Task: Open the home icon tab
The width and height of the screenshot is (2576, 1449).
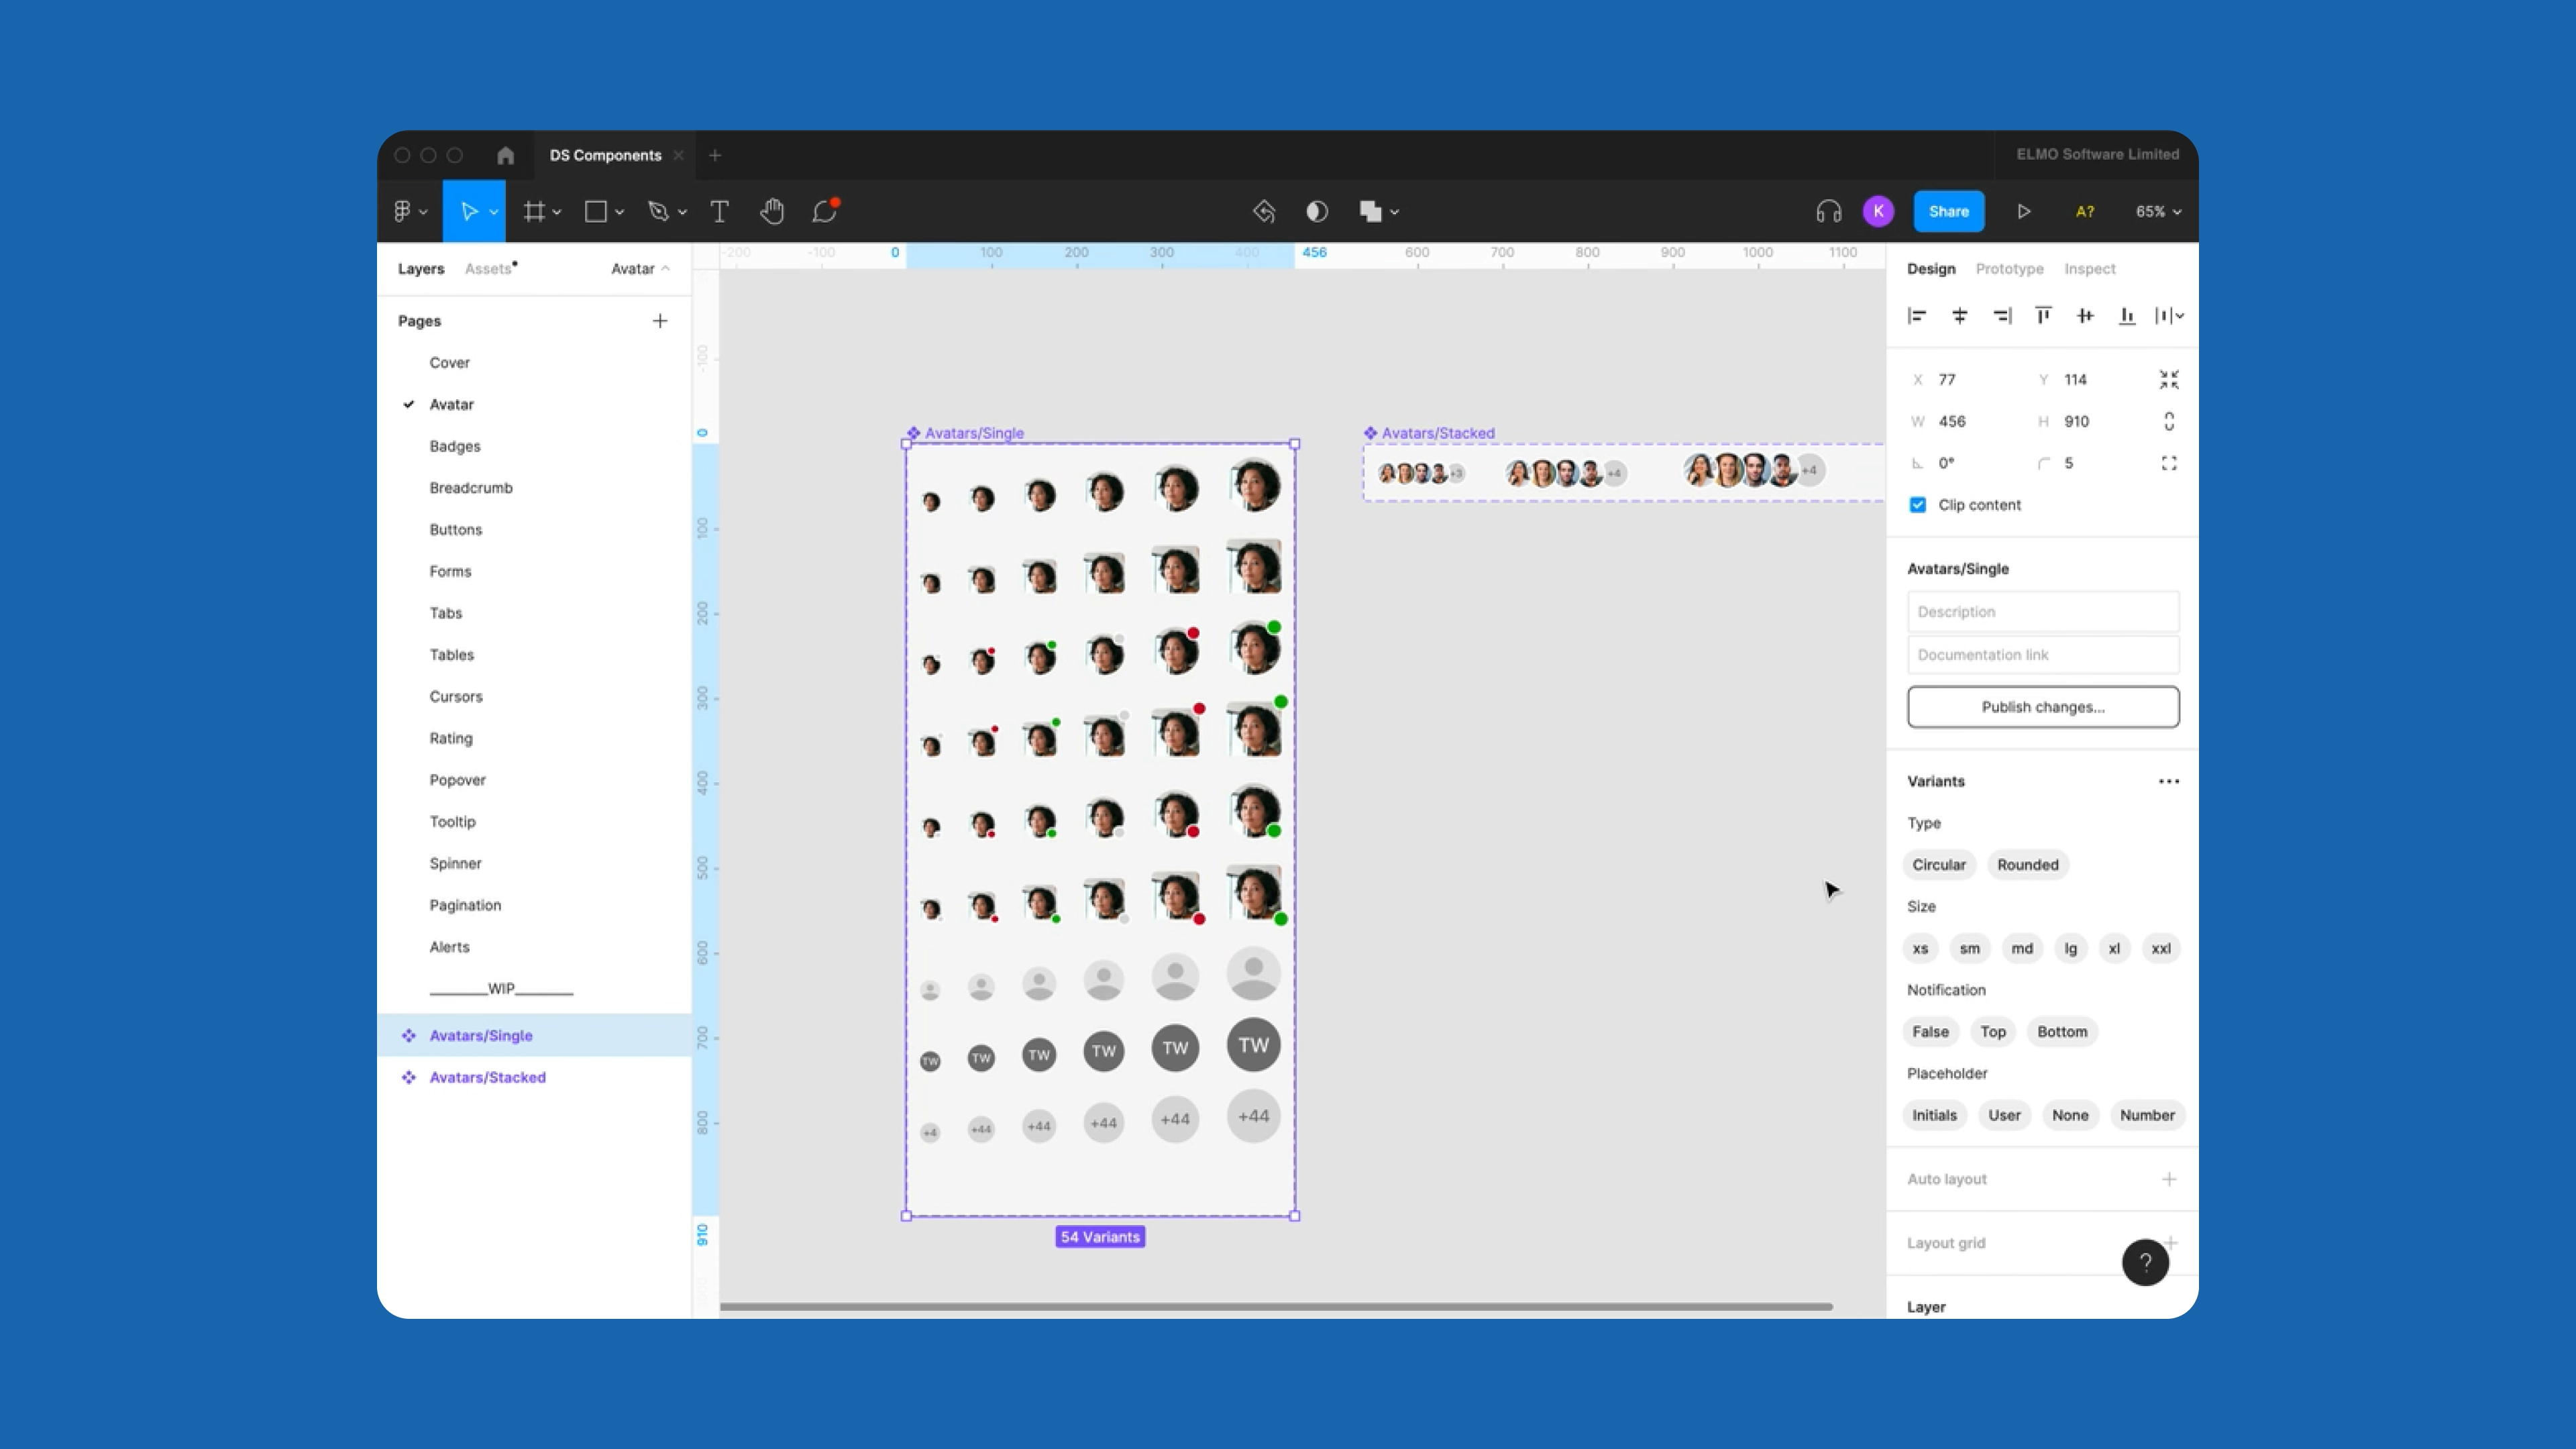Action: 505,155
